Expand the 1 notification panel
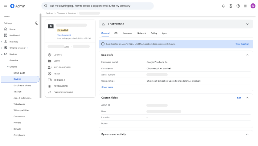Image resolution: width=258 pixels, height=146 pixels. pyautogui.click(x=247, y=24)
